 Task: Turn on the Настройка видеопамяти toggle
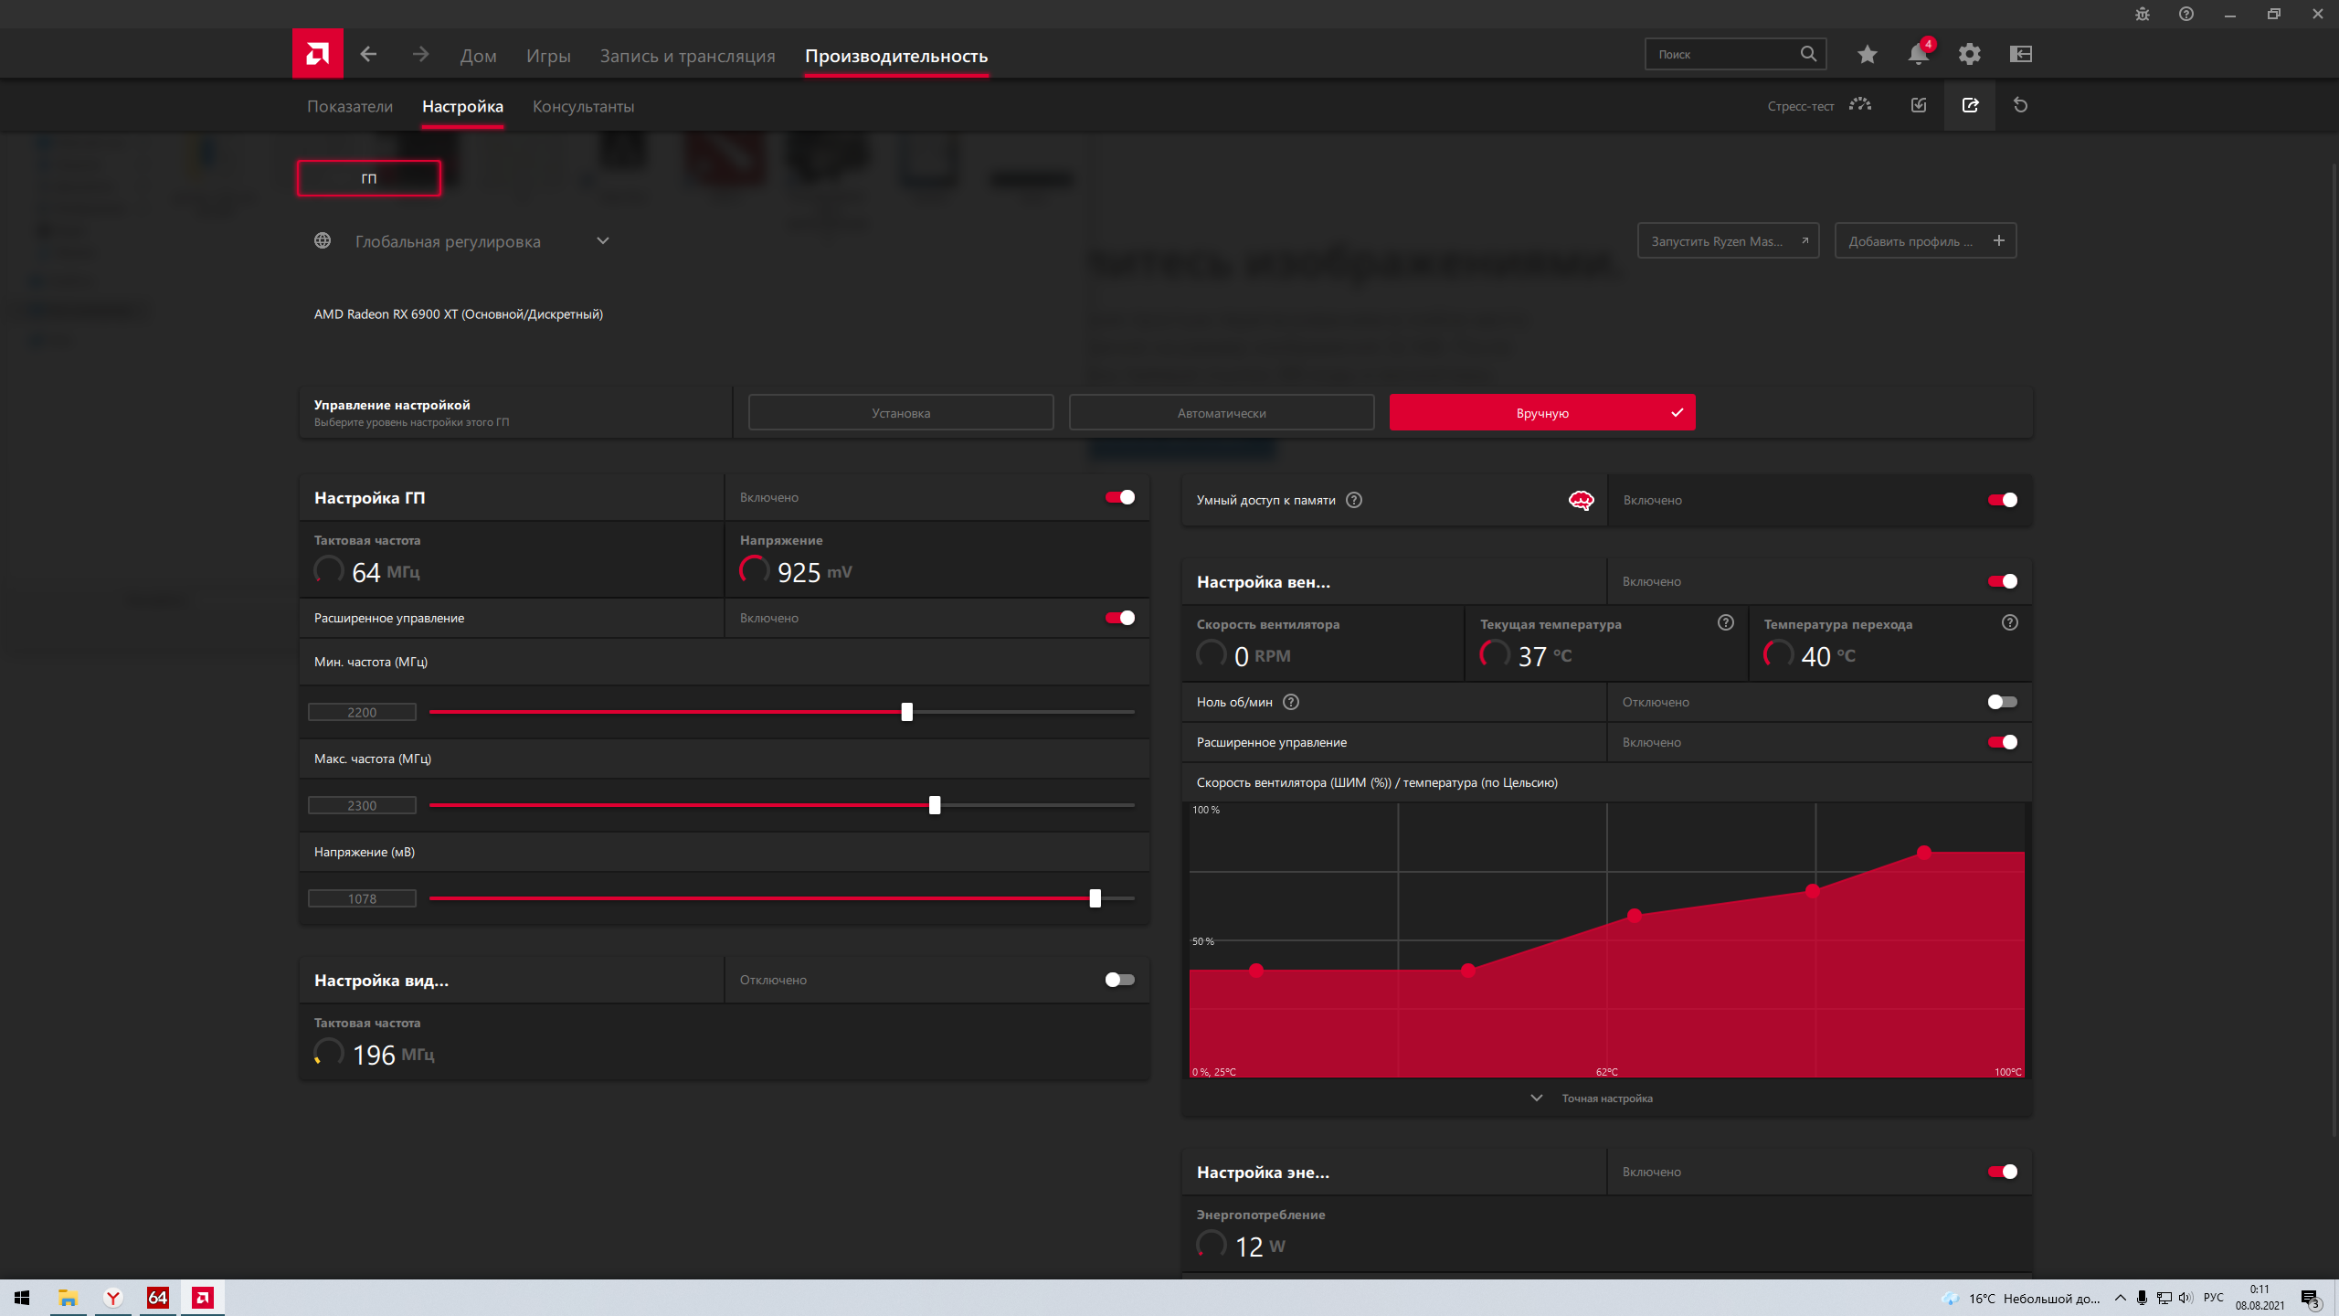tap(1119, 980)
